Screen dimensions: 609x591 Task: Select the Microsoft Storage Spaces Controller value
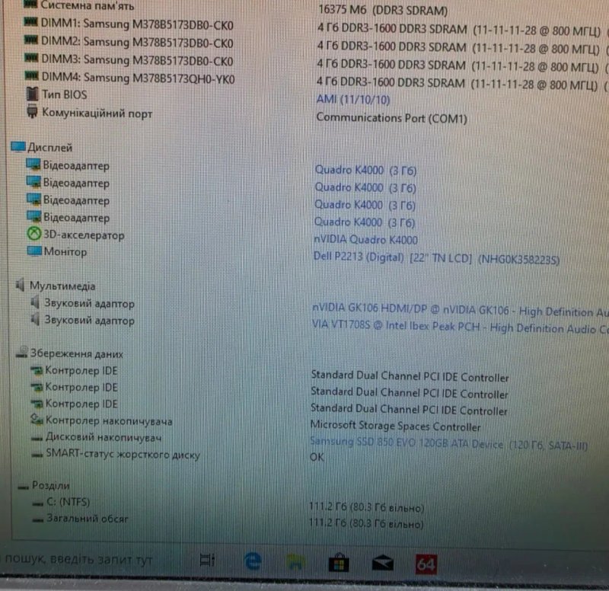[395, 426]
